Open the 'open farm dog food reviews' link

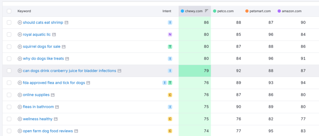48,131
